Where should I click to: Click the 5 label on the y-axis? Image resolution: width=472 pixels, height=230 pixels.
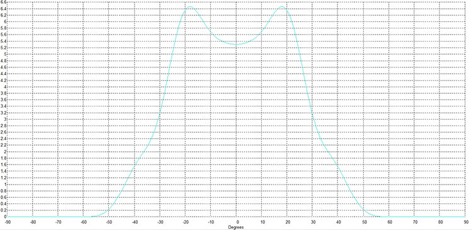click(4, 54)
